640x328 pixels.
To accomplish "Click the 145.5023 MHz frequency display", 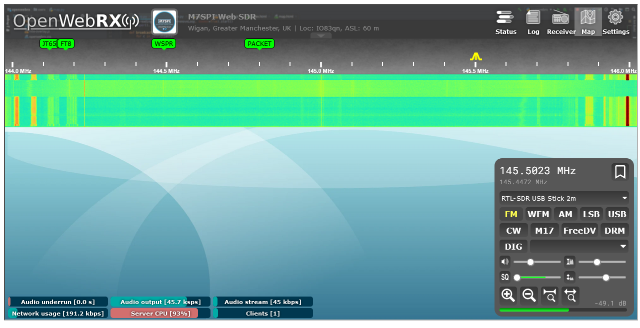I will [x=537, y=171].
